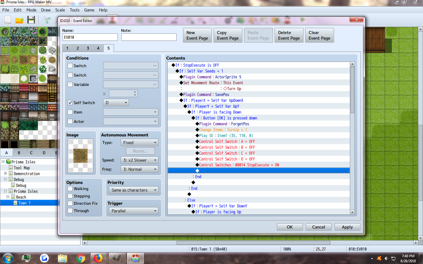Click New Event Page button
The height and width of the screenshot is (264, 423).
click(197, 35)
